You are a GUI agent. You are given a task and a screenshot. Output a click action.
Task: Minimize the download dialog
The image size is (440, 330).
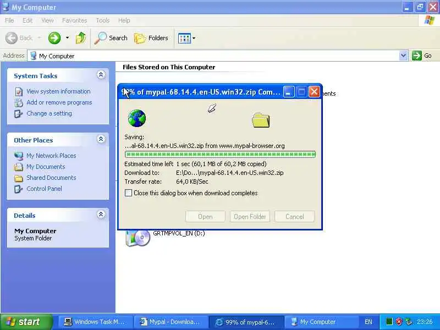coord(288,92)
